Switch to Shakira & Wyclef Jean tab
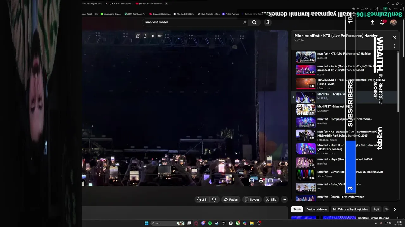Image resolution: width=405 pixels, height=227 pixels. pyautogui.click(x=91, y=3)
